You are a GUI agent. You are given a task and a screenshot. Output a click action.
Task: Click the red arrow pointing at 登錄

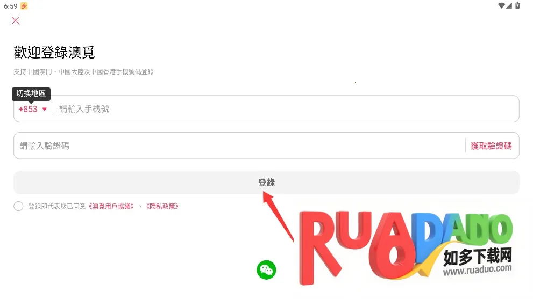pos(278,216)
